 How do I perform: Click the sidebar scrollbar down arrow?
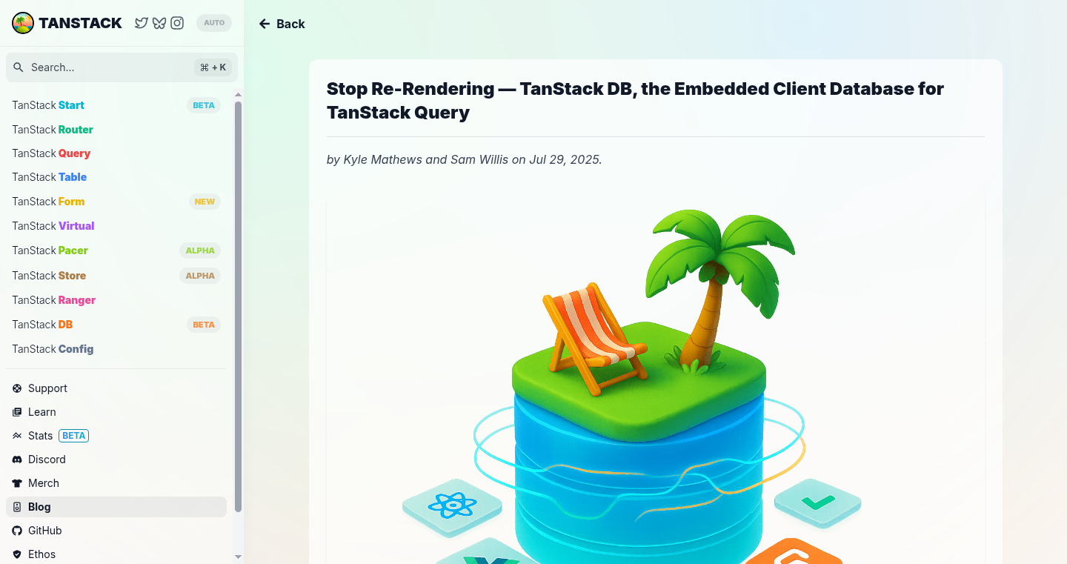coord(238,557)
